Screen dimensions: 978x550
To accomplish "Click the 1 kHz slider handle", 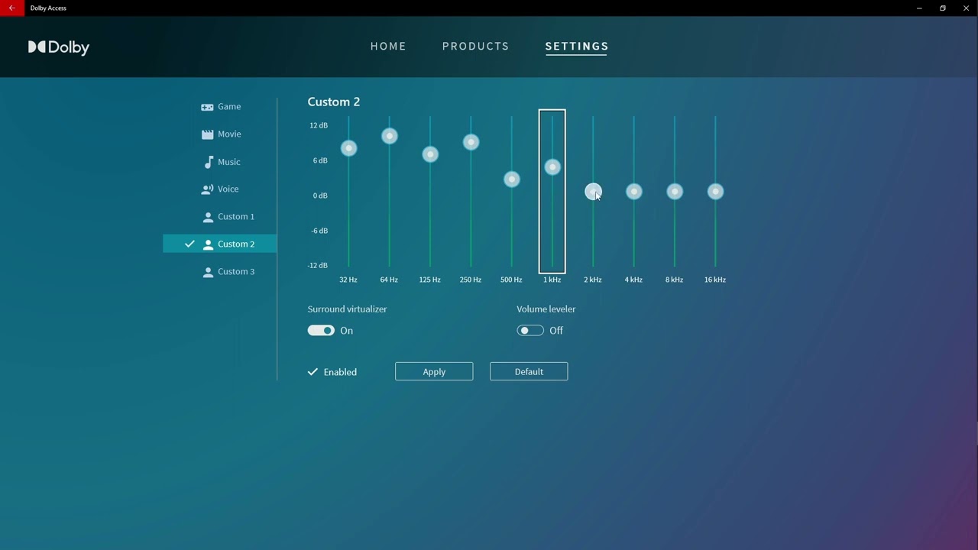I will [552, 167].
